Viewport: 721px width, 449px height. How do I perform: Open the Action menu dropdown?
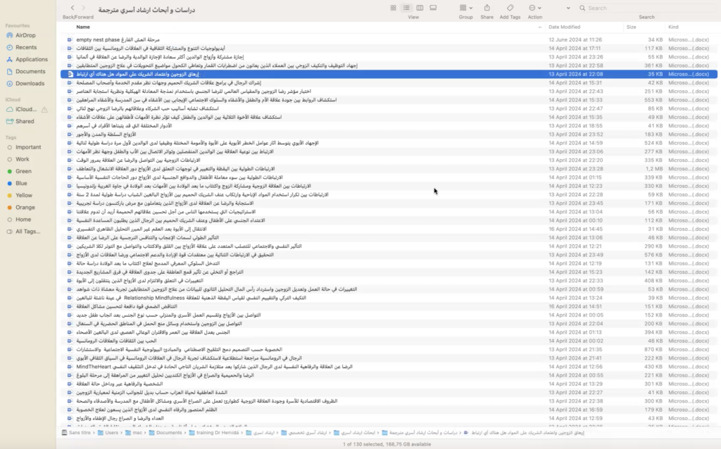click(535, 8)
